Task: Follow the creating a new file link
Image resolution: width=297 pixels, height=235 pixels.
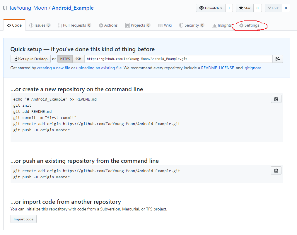Action: click(x=54, y=68)
